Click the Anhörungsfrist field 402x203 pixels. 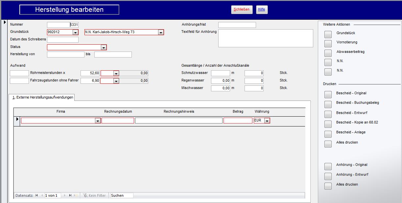click(237, 25)
